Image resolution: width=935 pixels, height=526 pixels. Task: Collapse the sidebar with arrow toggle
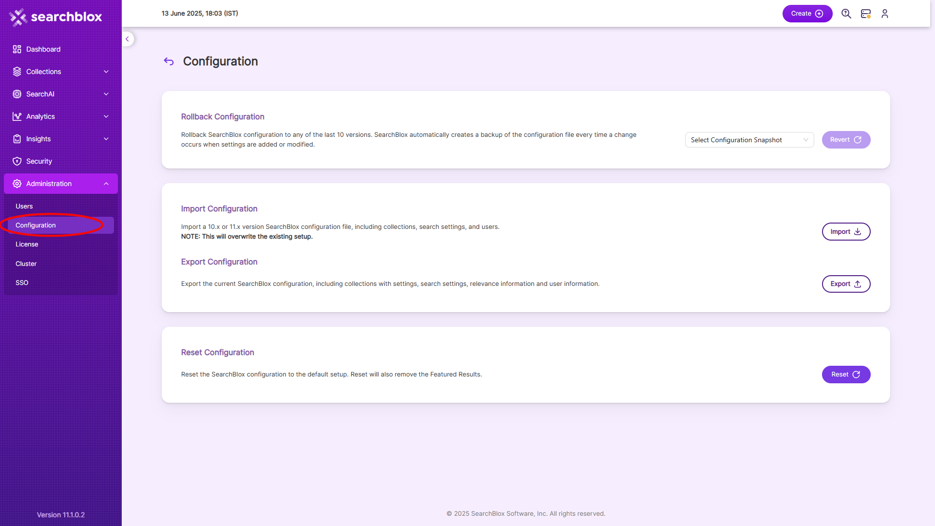coord(127,39)
